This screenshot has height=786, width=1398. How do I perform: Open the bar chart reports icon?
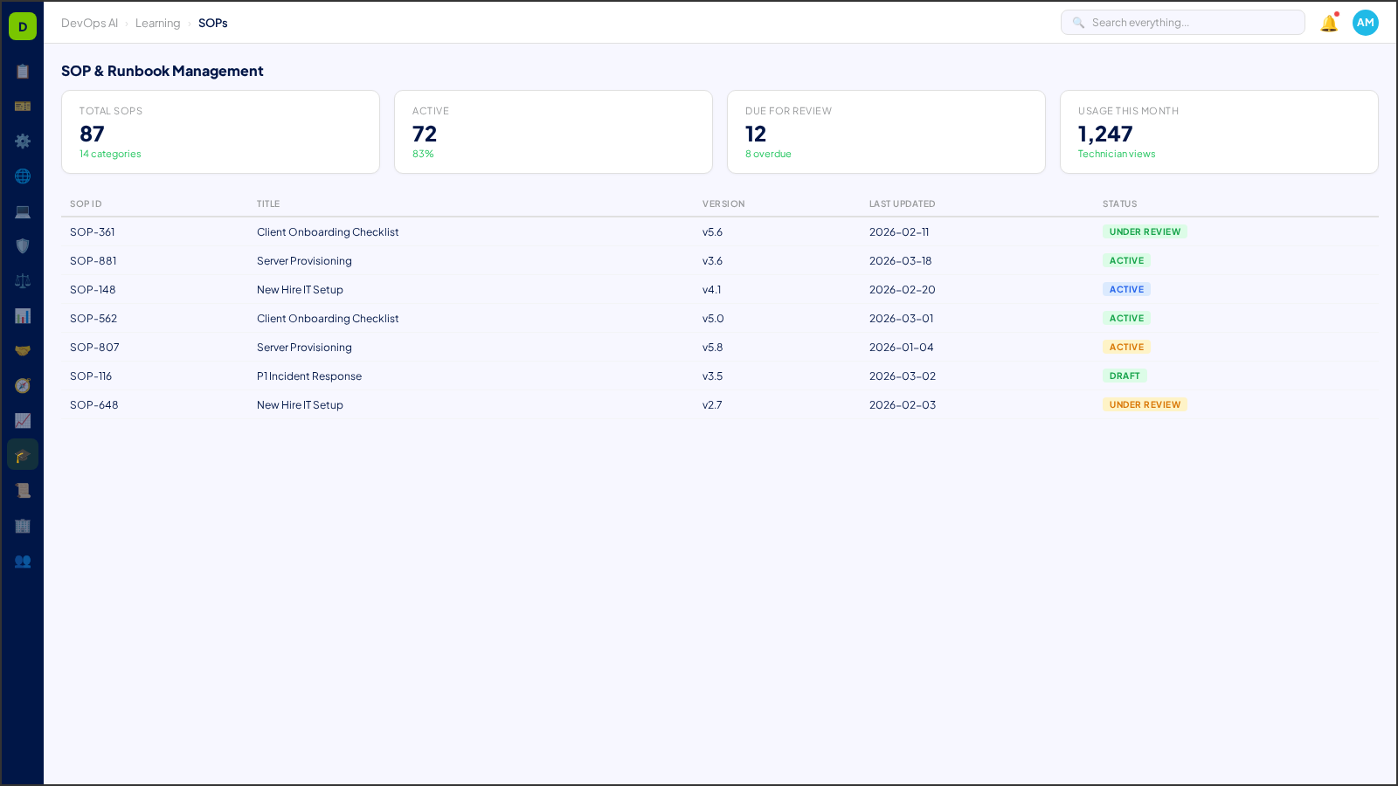(23, 315)
